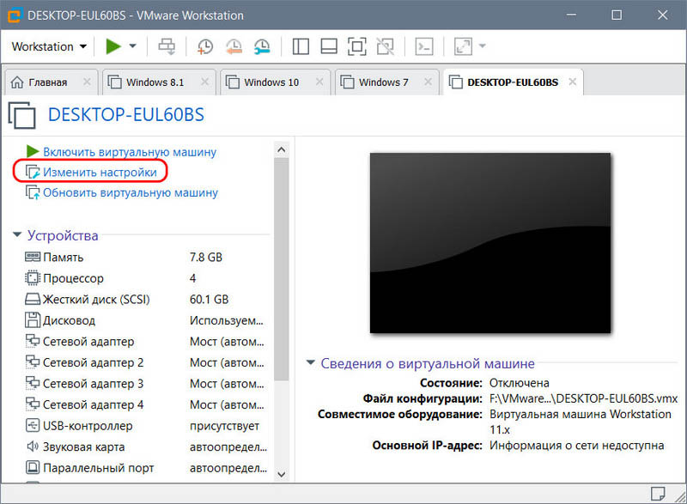This screenshot has width=687, height=504.
Task: Switch to the Windows 10 tab
Action: point(271,82)
